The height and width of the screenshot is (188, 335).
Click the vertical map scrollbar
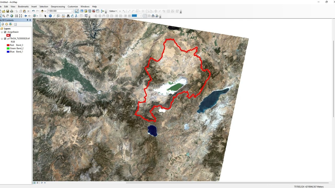333,78
